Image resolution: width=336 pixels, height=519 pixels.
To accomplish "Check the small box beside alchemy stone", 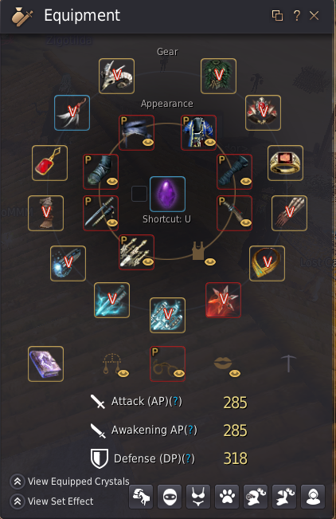I will [x=139, y=194].
